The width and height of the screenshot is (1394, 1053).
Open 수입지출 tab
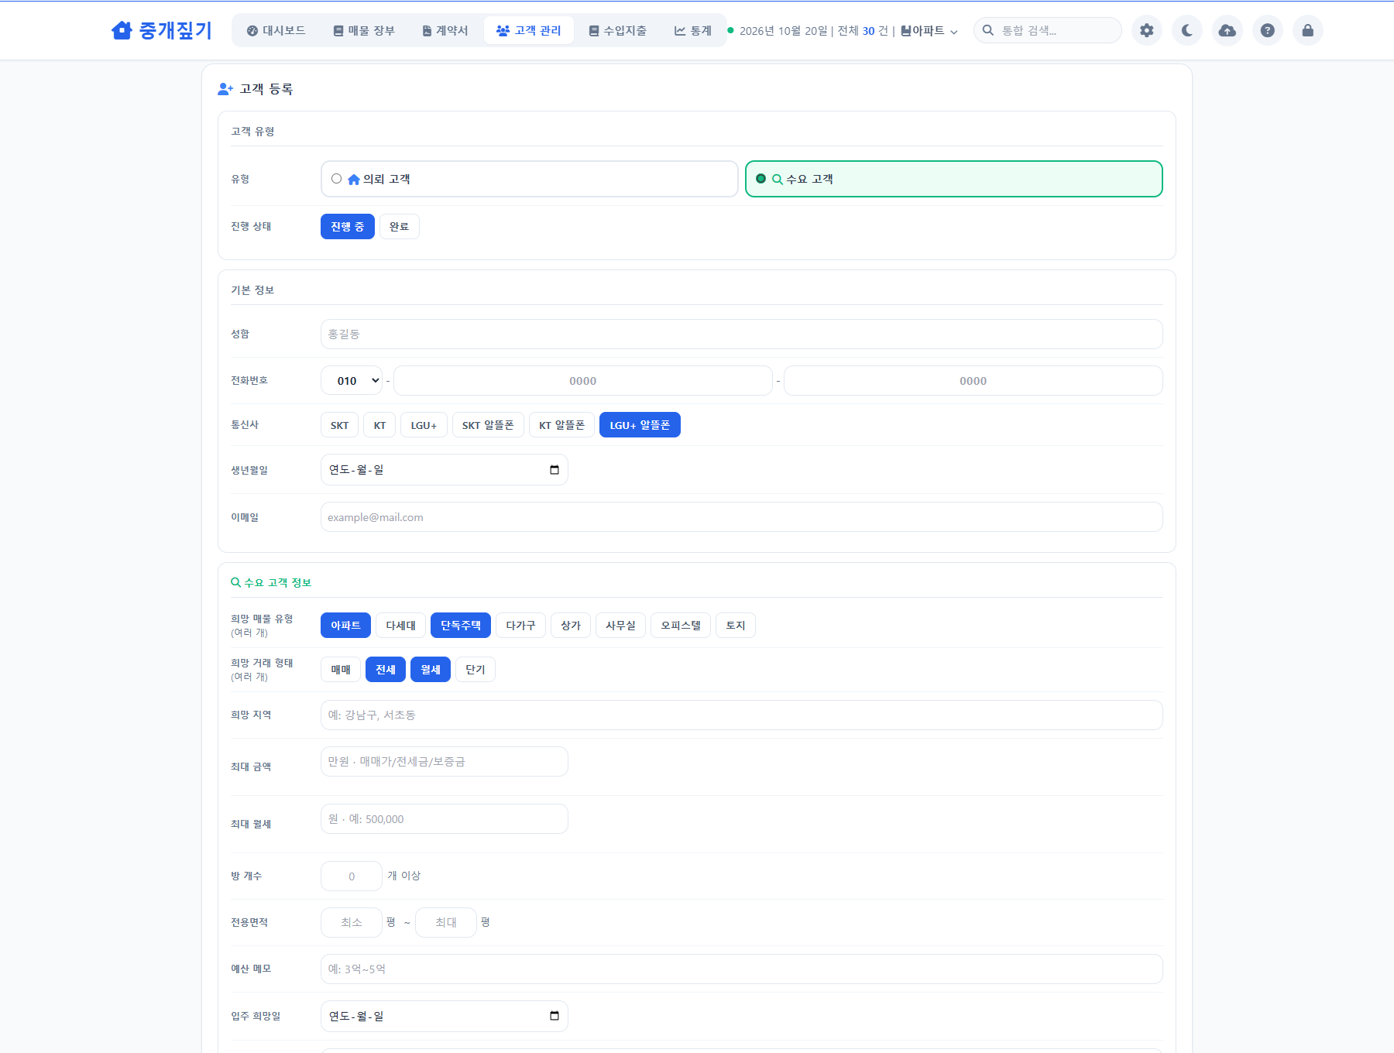coord(618,30)
